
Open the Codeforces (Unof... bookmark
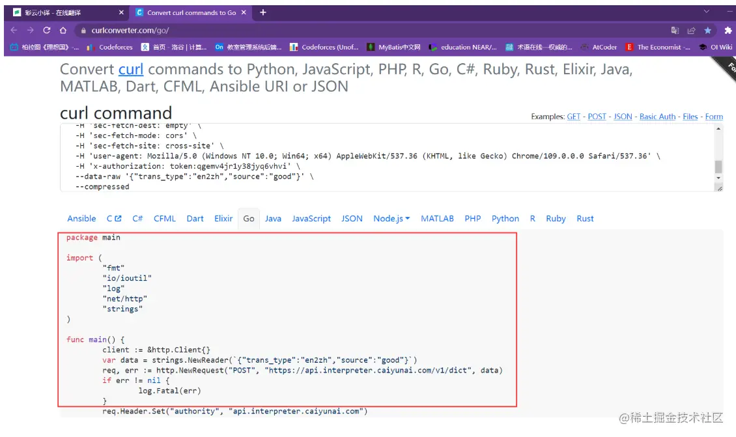tap(324, 47)
